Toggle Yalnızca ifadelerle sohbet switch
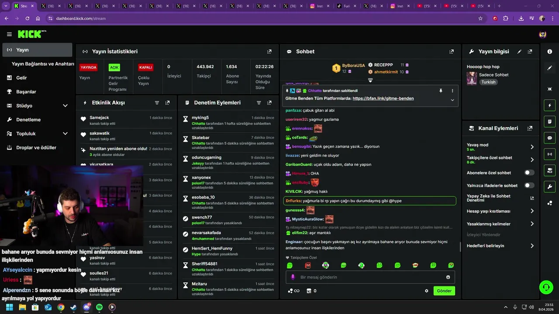The width and height of the screenshot is (559, 314). click(x=529, y=185)
